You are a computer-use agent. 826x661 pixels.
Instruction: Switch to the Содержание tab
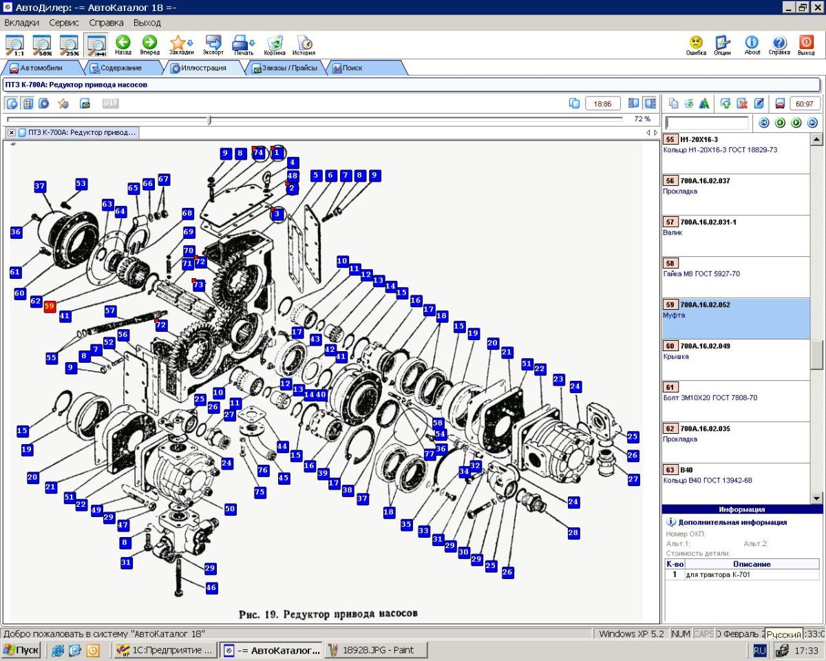pos(120,68)
